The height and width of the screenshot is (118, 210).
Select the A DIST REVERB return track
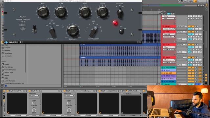click(x=170, y=68)
